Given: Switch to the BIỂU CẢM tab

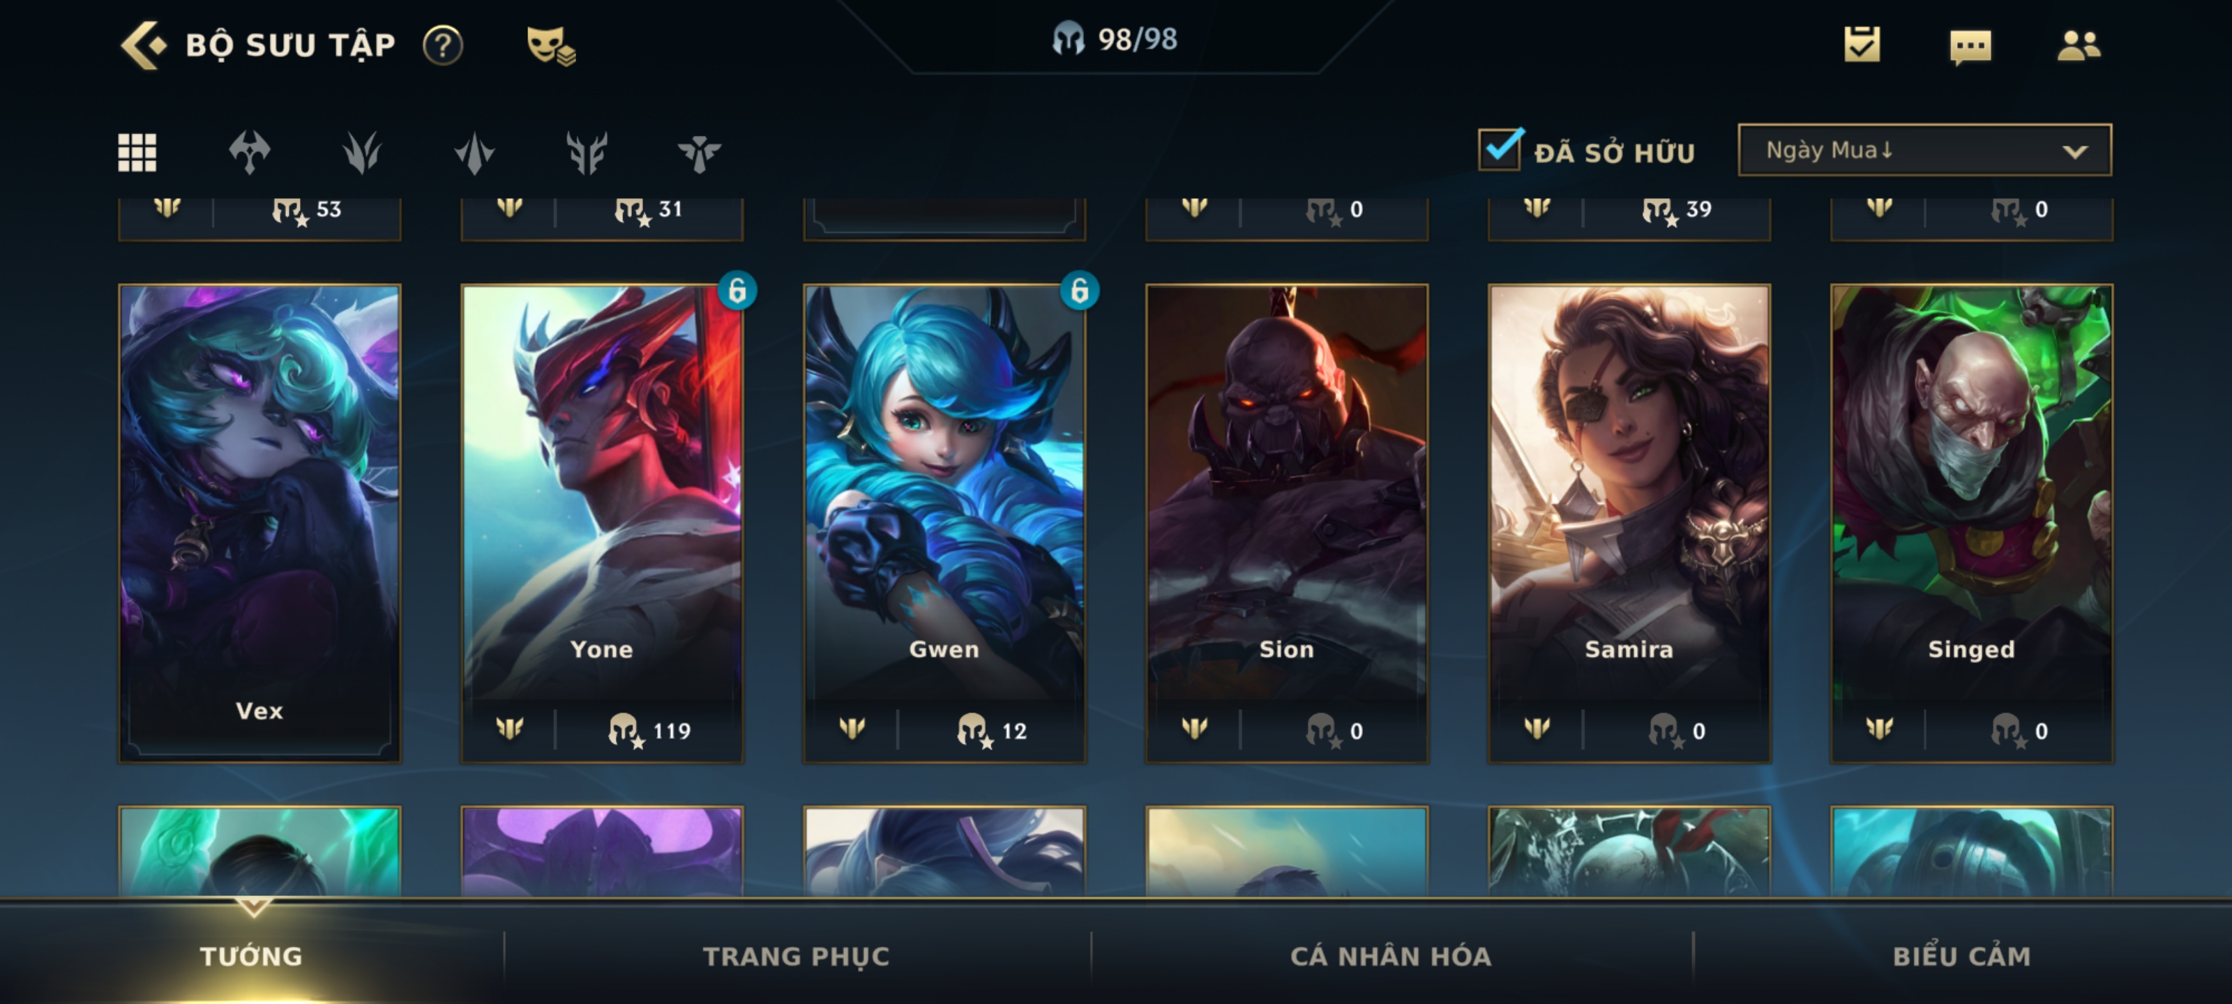Looking at the screenshot, I should [x=1961, y=955].
